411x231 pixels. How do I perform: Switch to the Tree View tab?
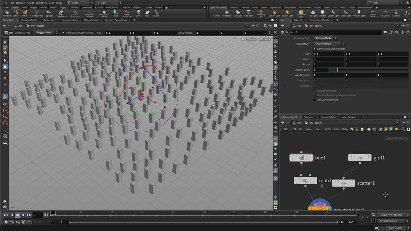(x=309, y=117)
